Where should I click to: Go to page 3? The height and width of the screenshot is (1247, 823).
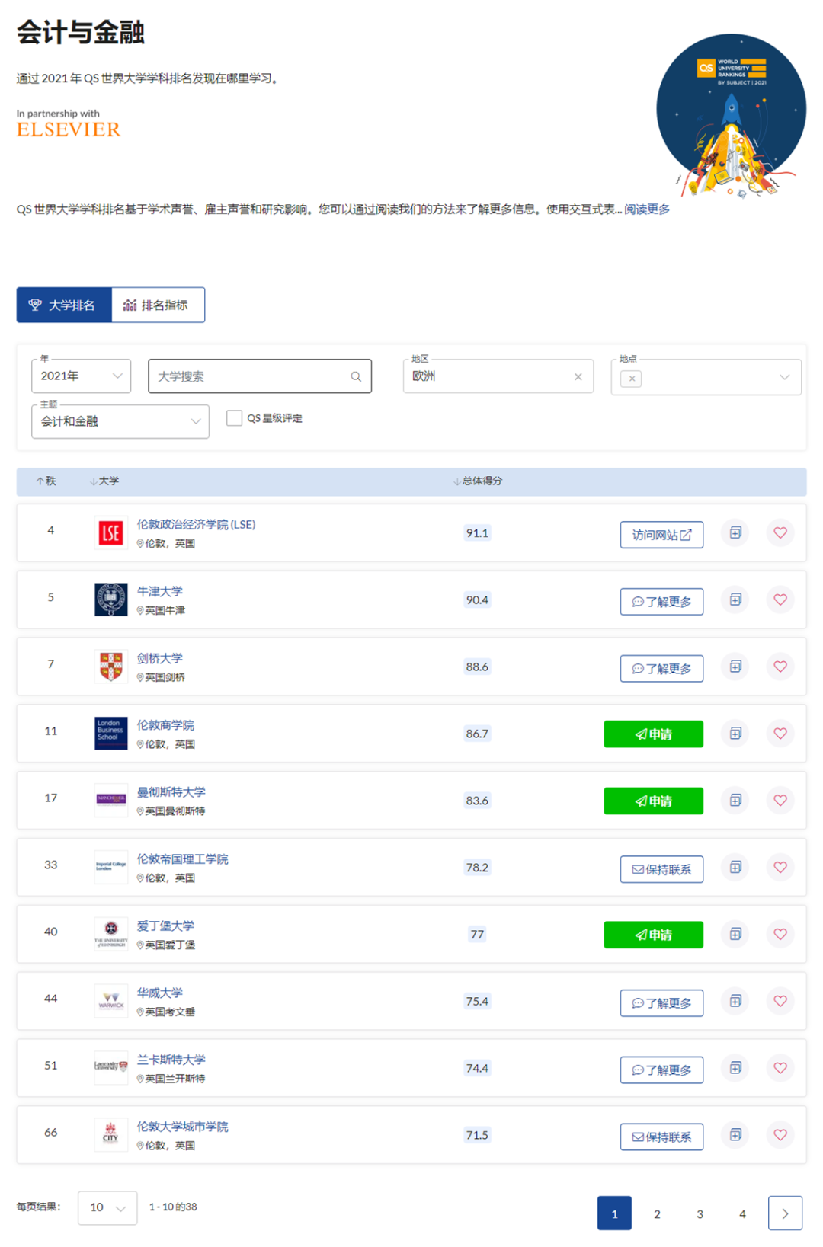pyautogui.click(x=700, y=1213)
